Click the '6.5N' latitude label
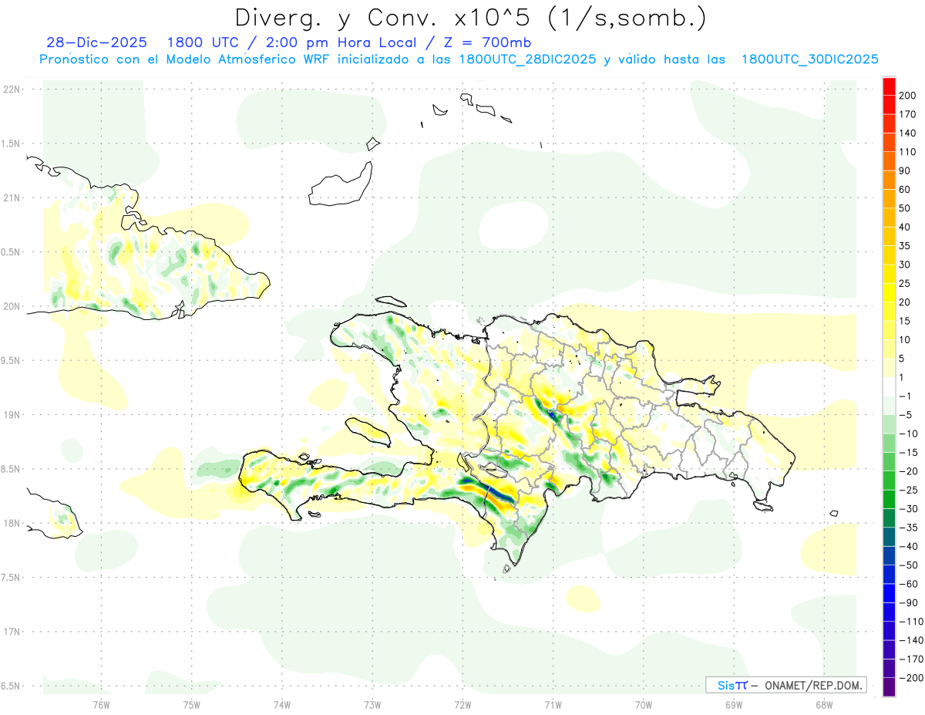The width and height of the screenshot is (925, 715). click(11, 686)
